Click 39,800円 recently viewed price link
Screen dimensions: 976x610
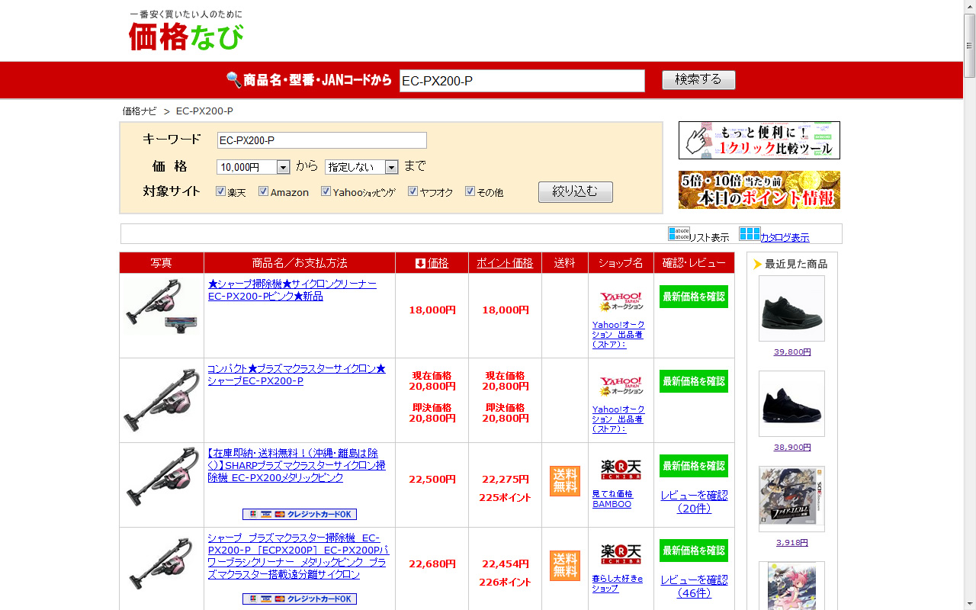792,352
